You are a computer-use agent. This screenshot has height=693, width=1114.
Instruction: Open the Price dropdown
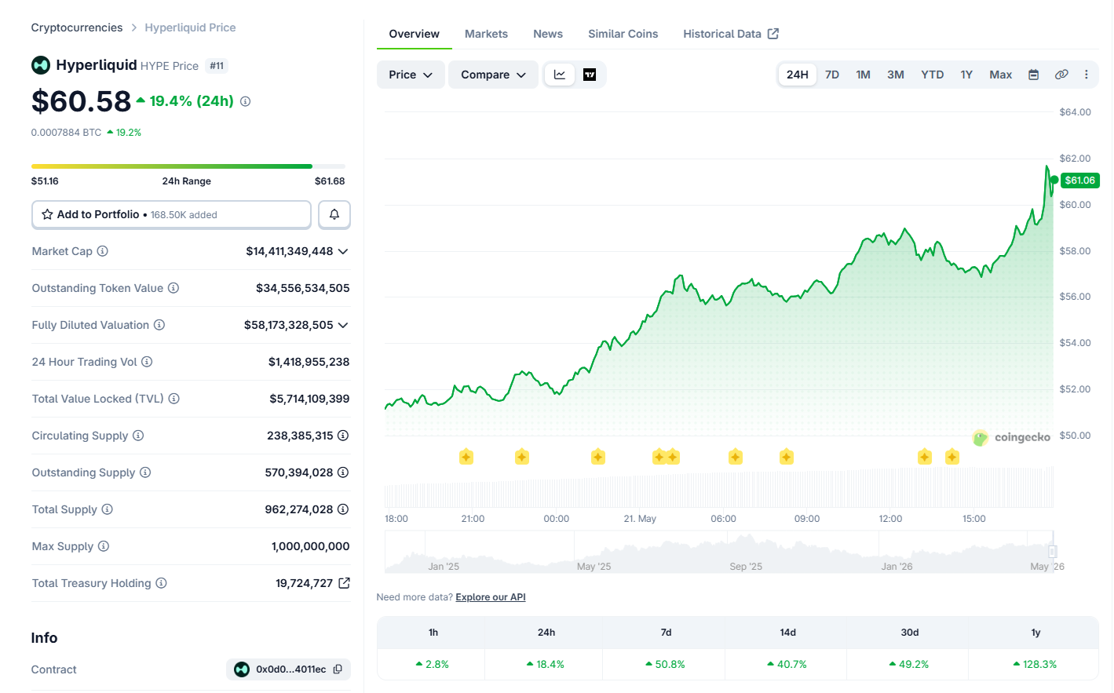click(411, 75)
